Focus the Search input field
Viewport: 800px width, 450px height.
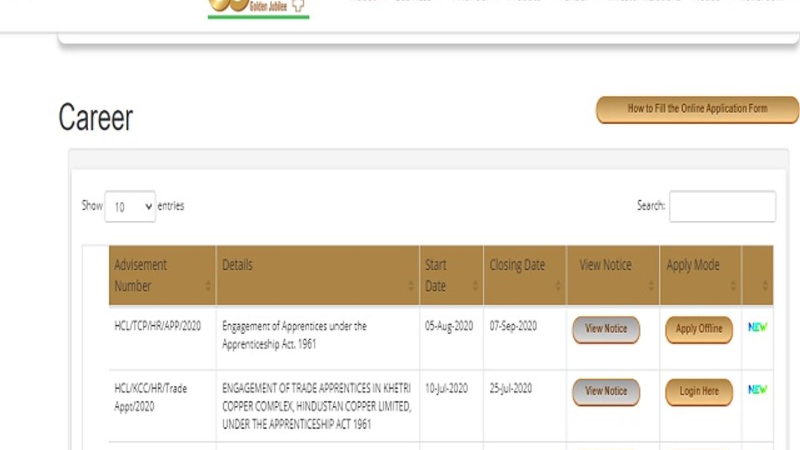click(x=723, y=206)
